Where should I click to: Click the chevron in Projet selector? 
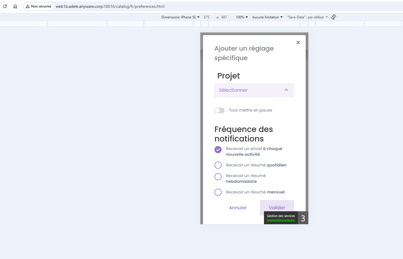pyautogui.click(x=286, y=90)
